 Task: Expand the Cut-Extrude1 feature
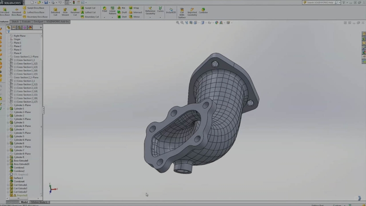click(8, 185)
